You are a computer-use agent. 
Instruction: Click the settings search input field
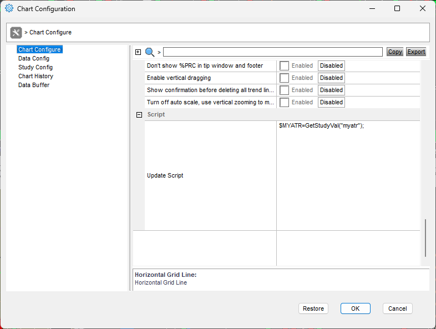[273, 52]
